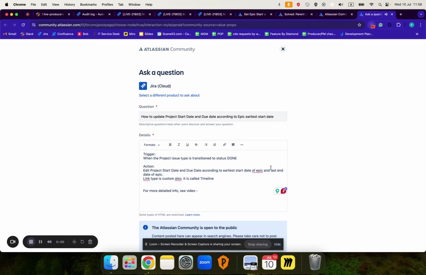Image resolution: width=426 pixels, height=275 pixels.
Task: Reload the current page
Action: [x=23, y=25]
